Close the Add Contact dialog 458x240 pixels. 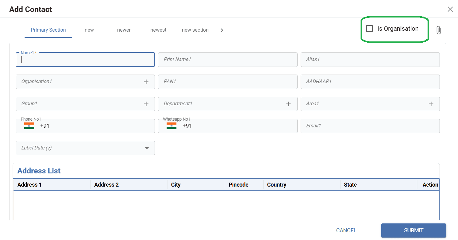450,9
